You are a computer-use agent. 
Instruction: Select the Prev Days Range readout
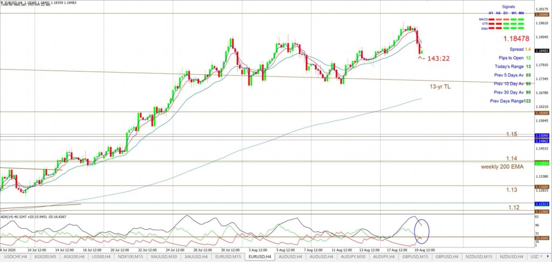[x=510, y=101]
